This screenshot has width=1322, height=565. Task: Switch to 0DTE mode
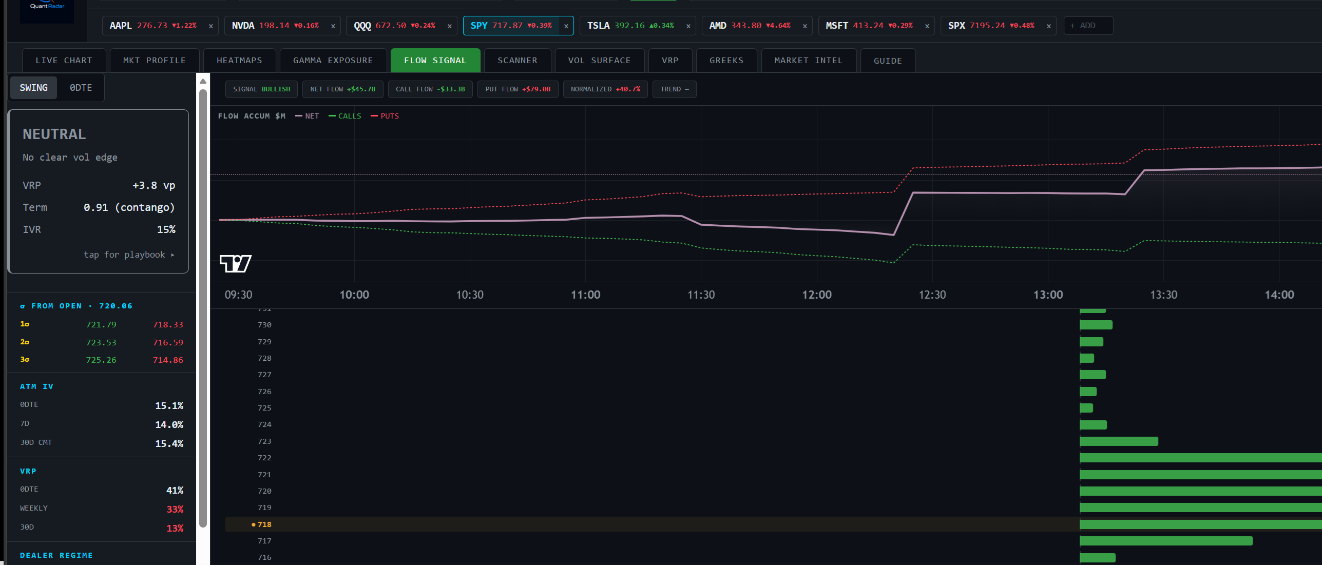coord(81,88)
